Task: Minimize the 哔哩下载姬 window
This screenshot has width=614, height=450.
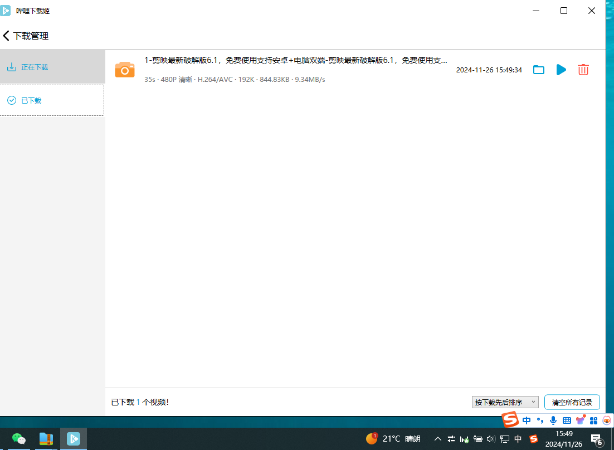Action: (x=536, y=11)
